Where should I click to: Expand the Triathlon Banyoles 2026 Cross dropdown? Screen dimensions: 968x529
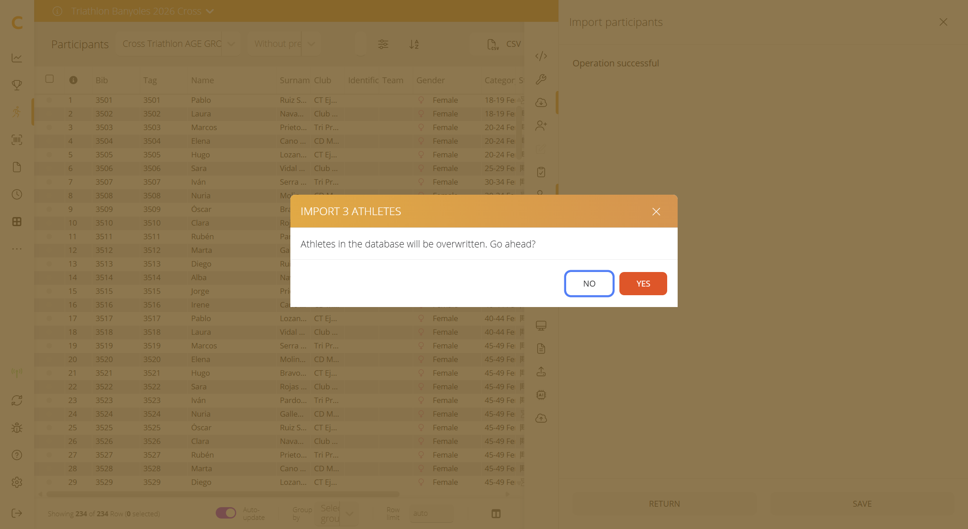pyautogui.click(x=210, y=11)
